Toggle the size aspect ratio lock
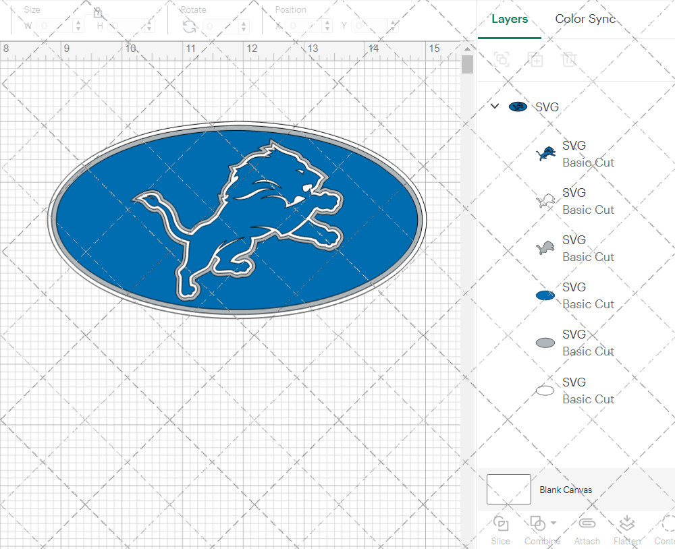 tap(98, 13)
